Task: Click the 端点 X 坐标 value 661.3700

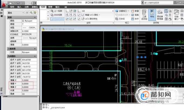Action: click(29, 70)
